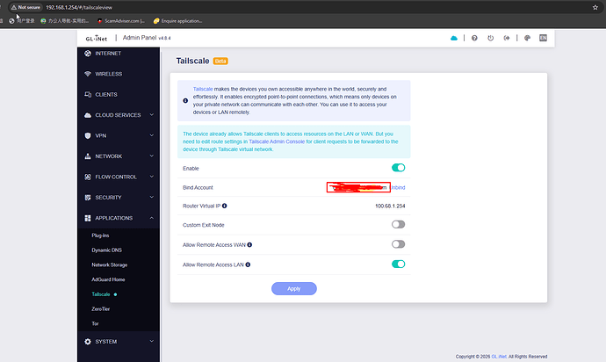Click the VPN shield icon in sidebar
The height and width of the screenshot is (362, 606).
pos(88,135)
